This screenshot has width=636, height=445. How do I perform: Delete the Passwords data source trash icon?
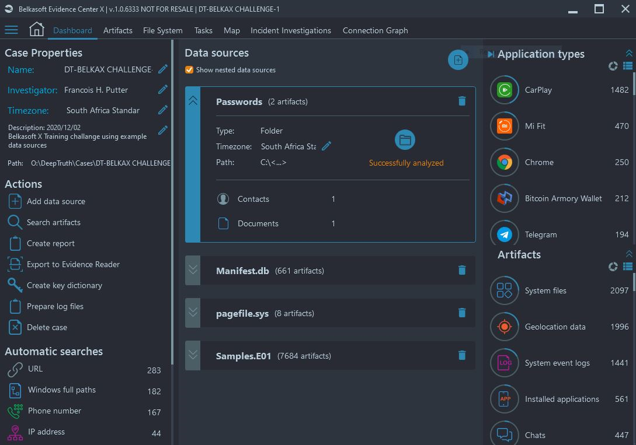point(462,101)
